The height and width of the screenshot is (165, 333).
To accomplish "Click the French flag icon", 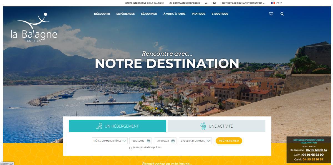I will (x=273, y=3).
